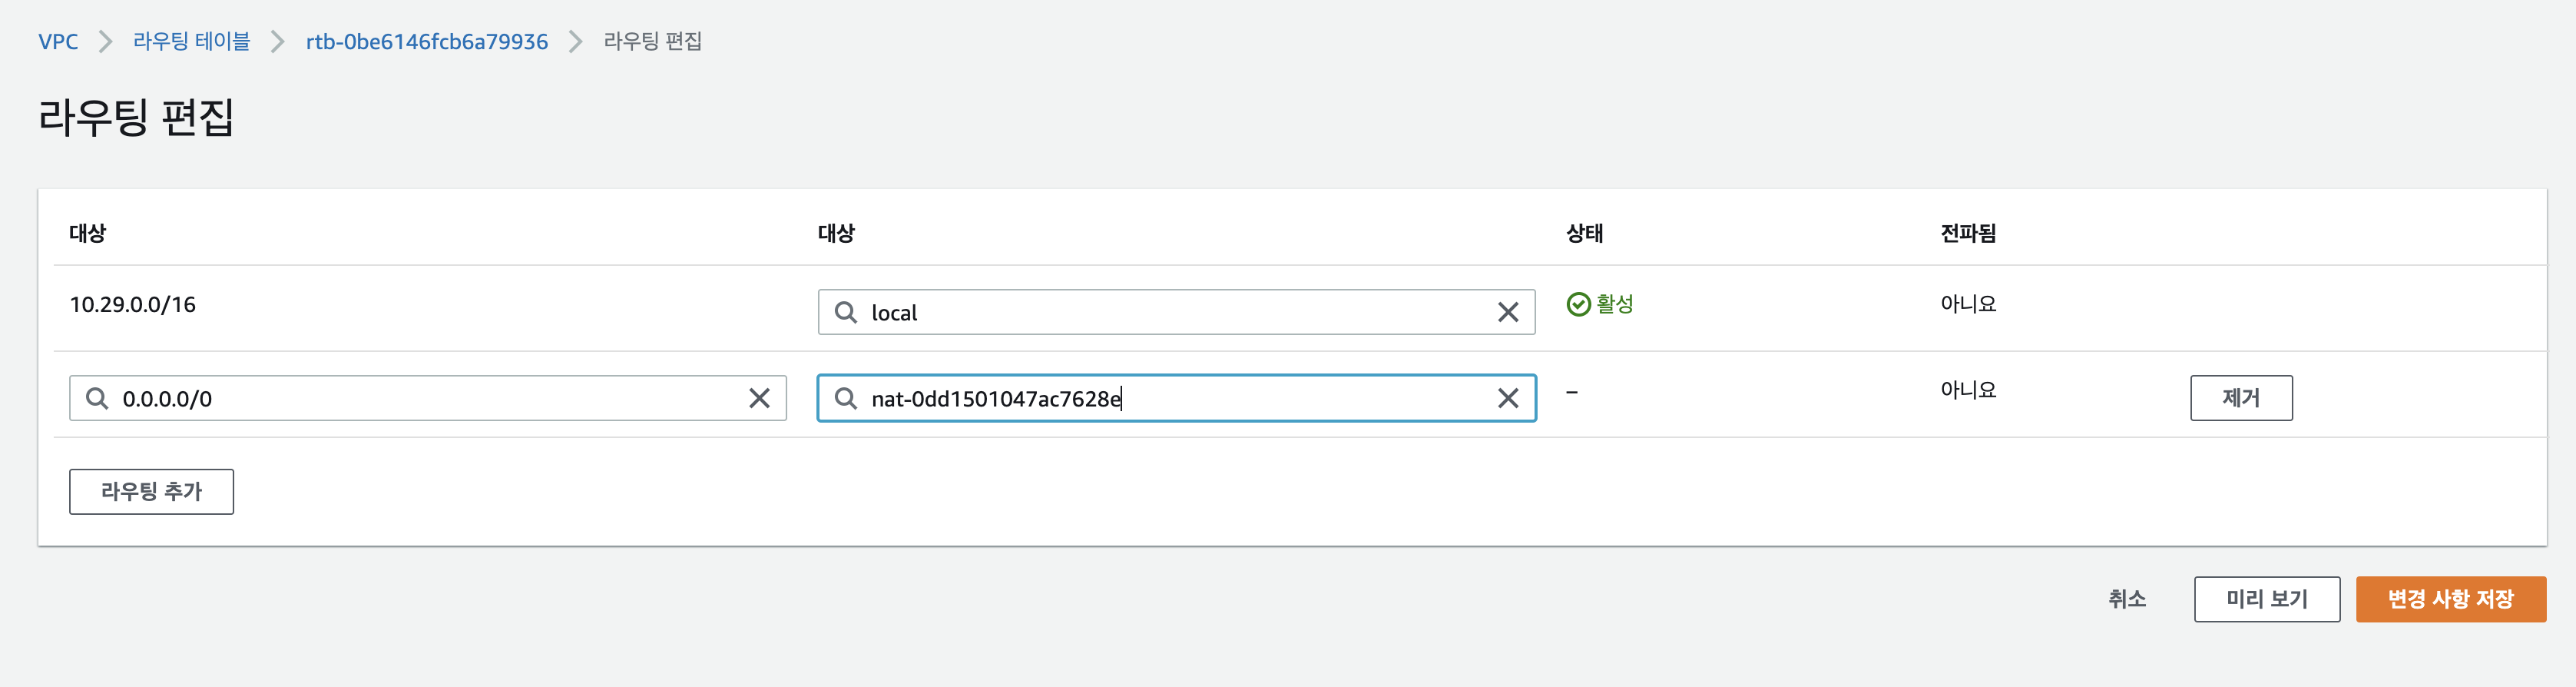This screenshot has width=2576, height=687.
Task: Remove the route with 제거 button
Action: click(2241, 398)
